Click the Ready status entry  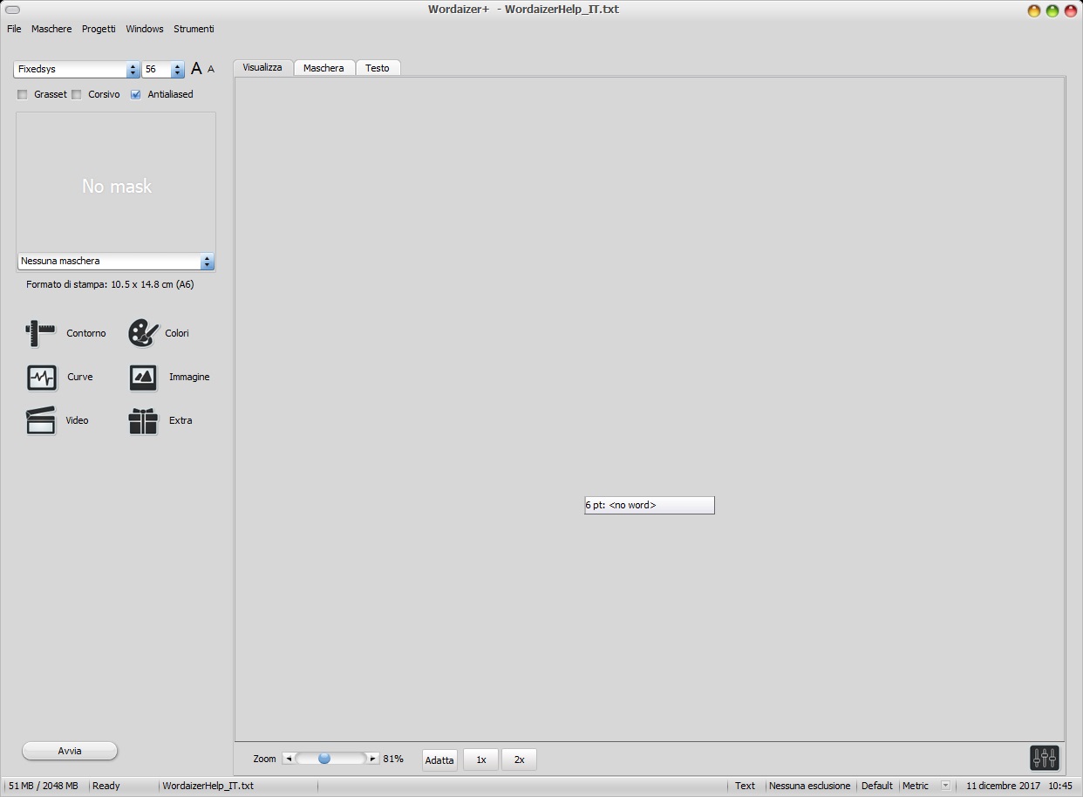click(x=106, y=786)
